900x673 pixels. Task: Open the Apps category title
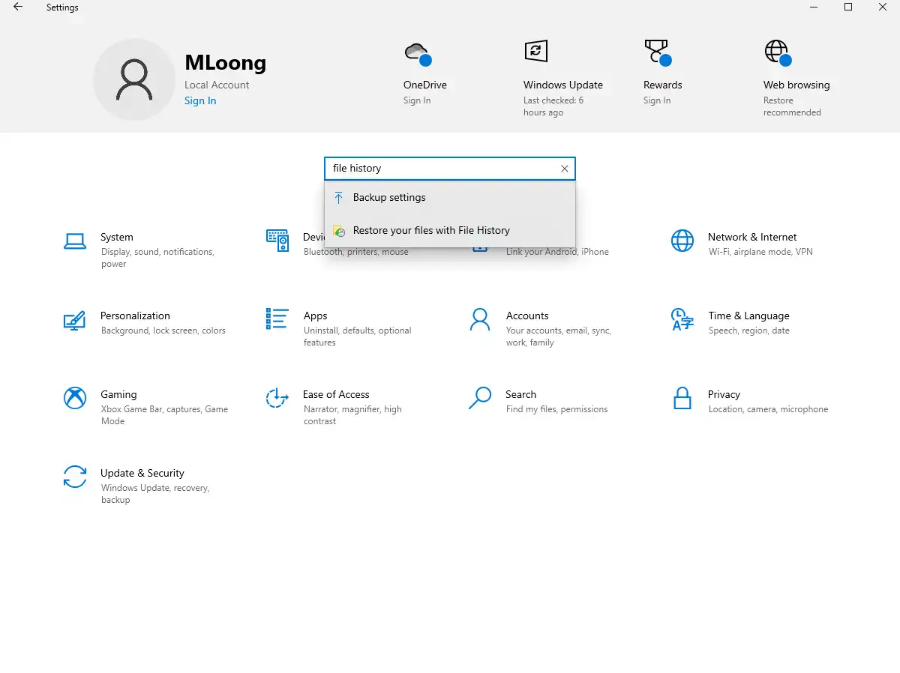pyautogui.click(x=316, y=316)
